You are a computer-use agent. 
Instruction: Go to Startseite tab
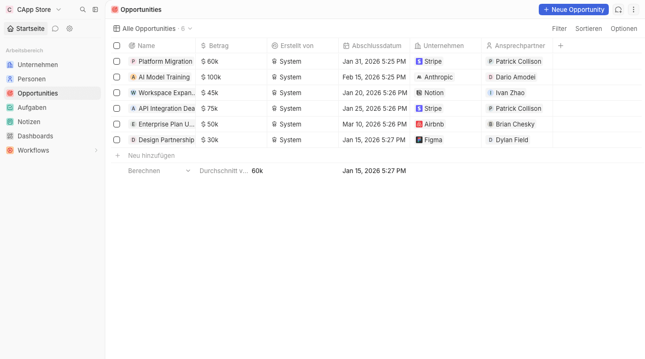pyautogui.click(x=26, y=29)
